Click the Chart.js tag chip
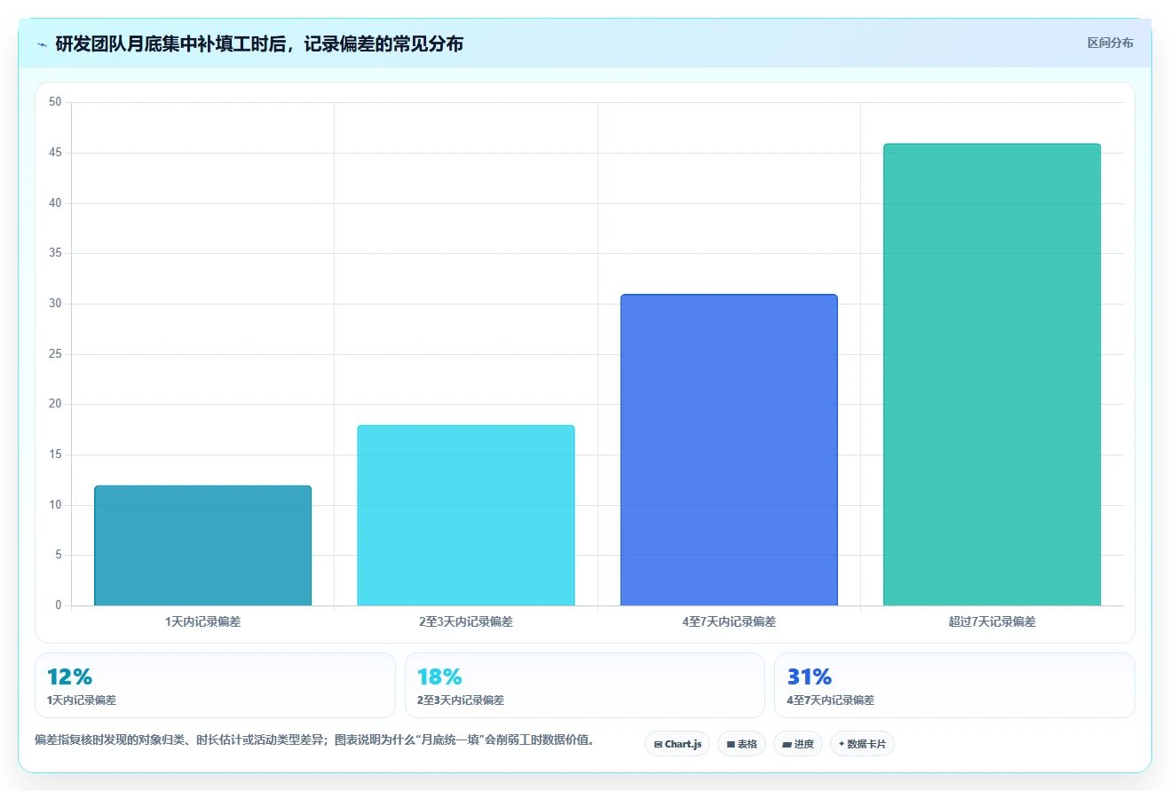 coord(677,744)
